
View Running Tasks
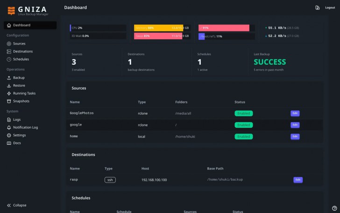(x=30, y=94)
